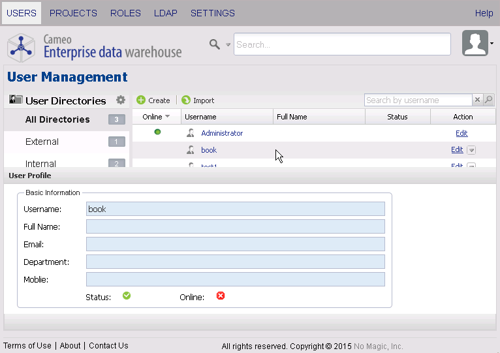Expand the Online column sort arrow
This screenshot has height=353, width=500.
pyautogui.click(x=168, y=117)
